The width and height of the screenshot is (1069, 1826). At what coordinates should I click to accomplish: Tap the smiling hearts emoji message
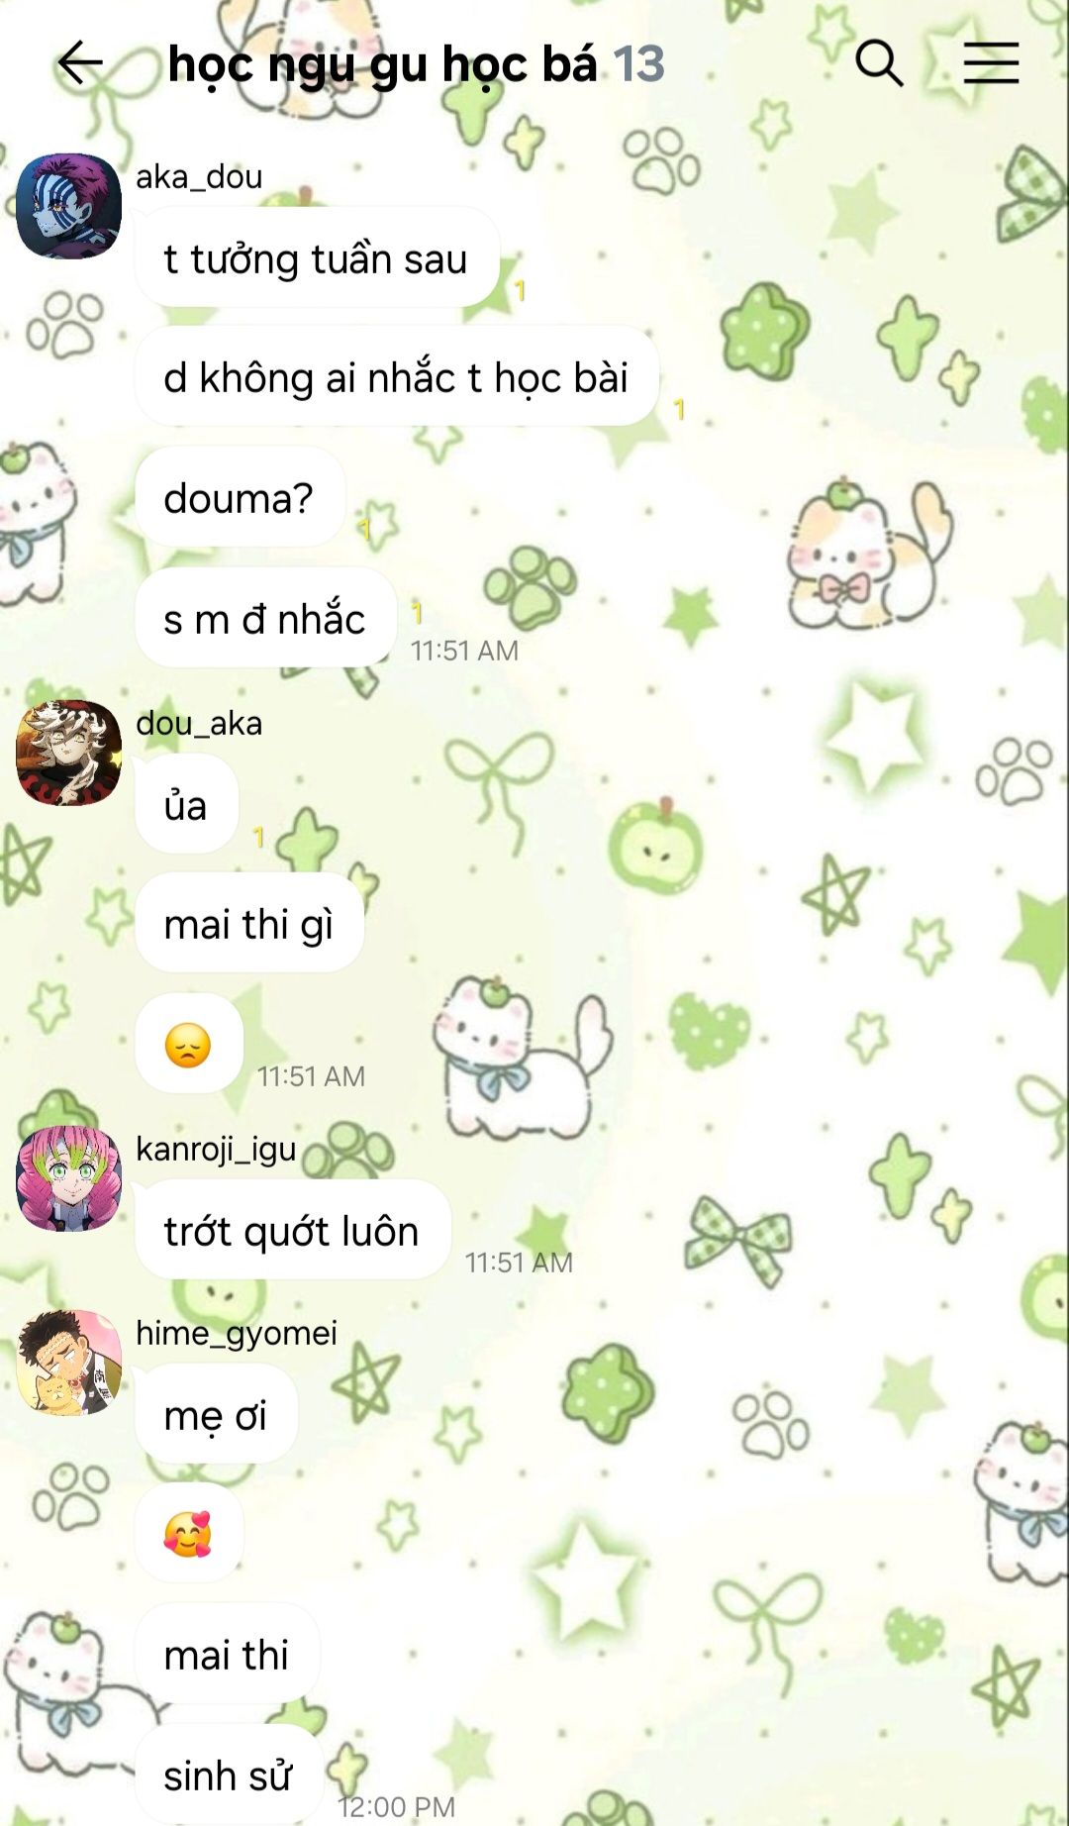188,1534
